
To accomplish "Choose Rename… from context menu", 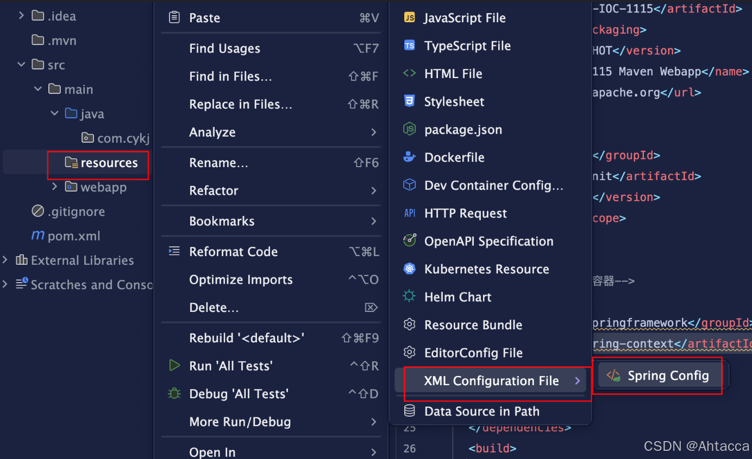I will click(271, 163).
